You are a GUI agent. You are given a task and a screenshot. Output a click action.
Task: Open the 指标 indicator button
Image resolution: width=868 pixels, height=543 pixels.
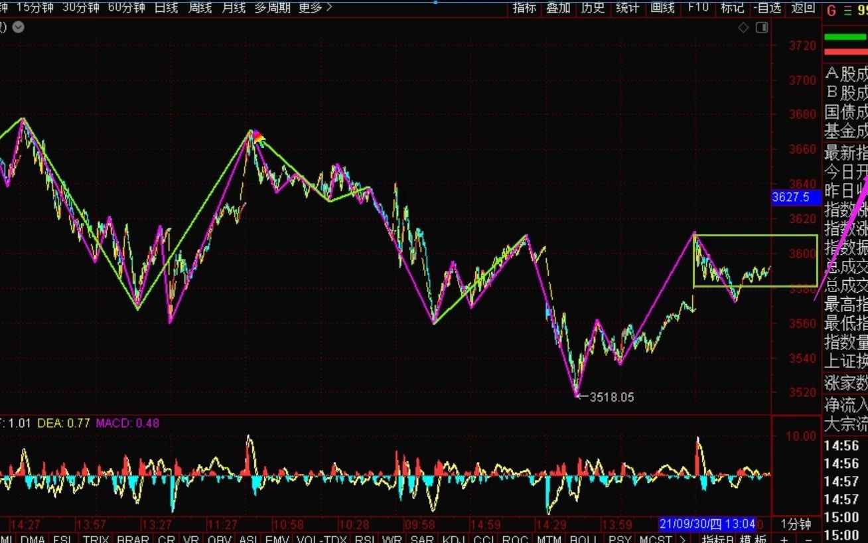pos(524,7)
